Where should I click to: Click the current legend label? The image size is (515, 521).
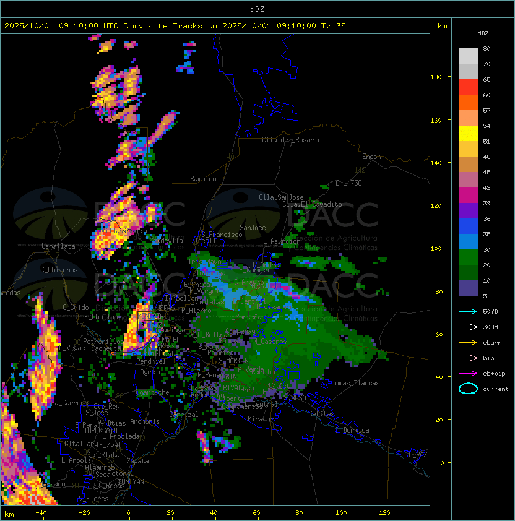tap(496, 389)
